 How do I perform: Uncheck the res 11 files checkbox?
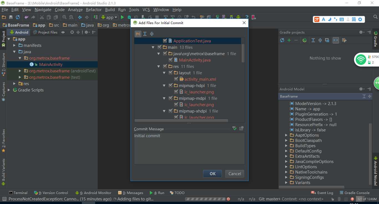point(165,66)
